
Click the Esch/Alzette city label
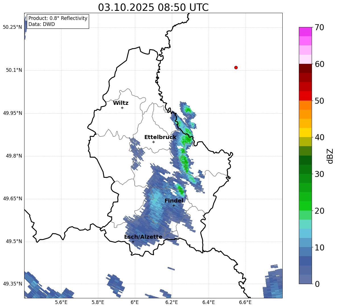(x=143, y=237)
